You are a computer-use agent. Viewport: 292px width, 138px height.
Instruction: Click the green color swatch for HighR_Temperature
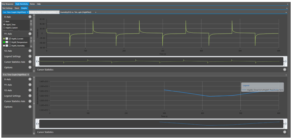click(x=4, y=42)
